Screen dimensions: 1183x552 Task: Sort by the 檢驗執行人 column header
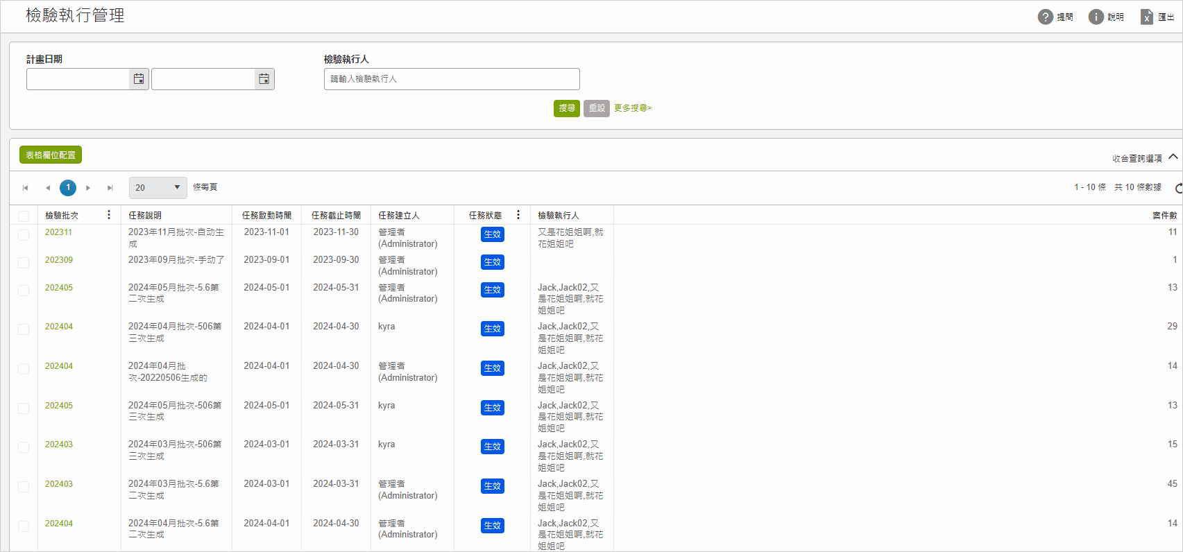[559, 216]
